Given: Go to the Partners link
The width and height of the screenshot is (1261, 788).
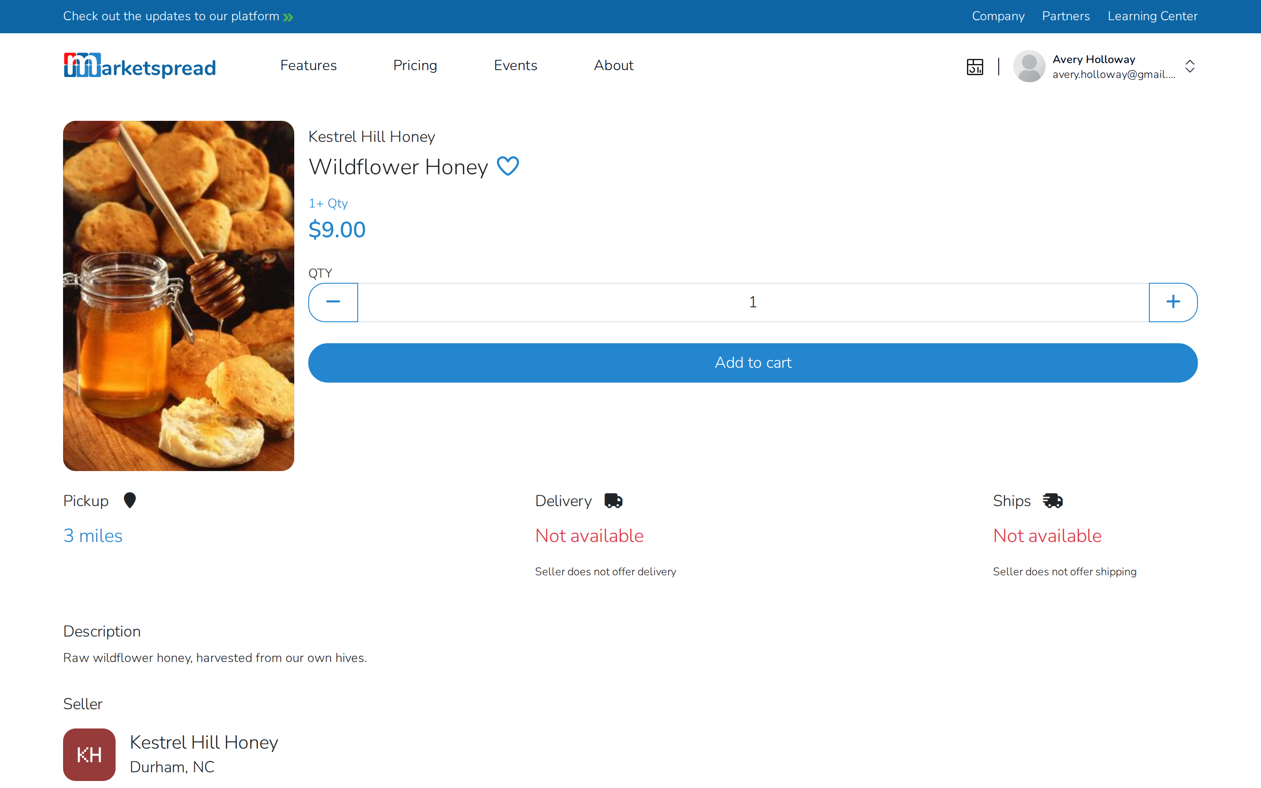Looking at the screenshot, I should pos(1066,16).
